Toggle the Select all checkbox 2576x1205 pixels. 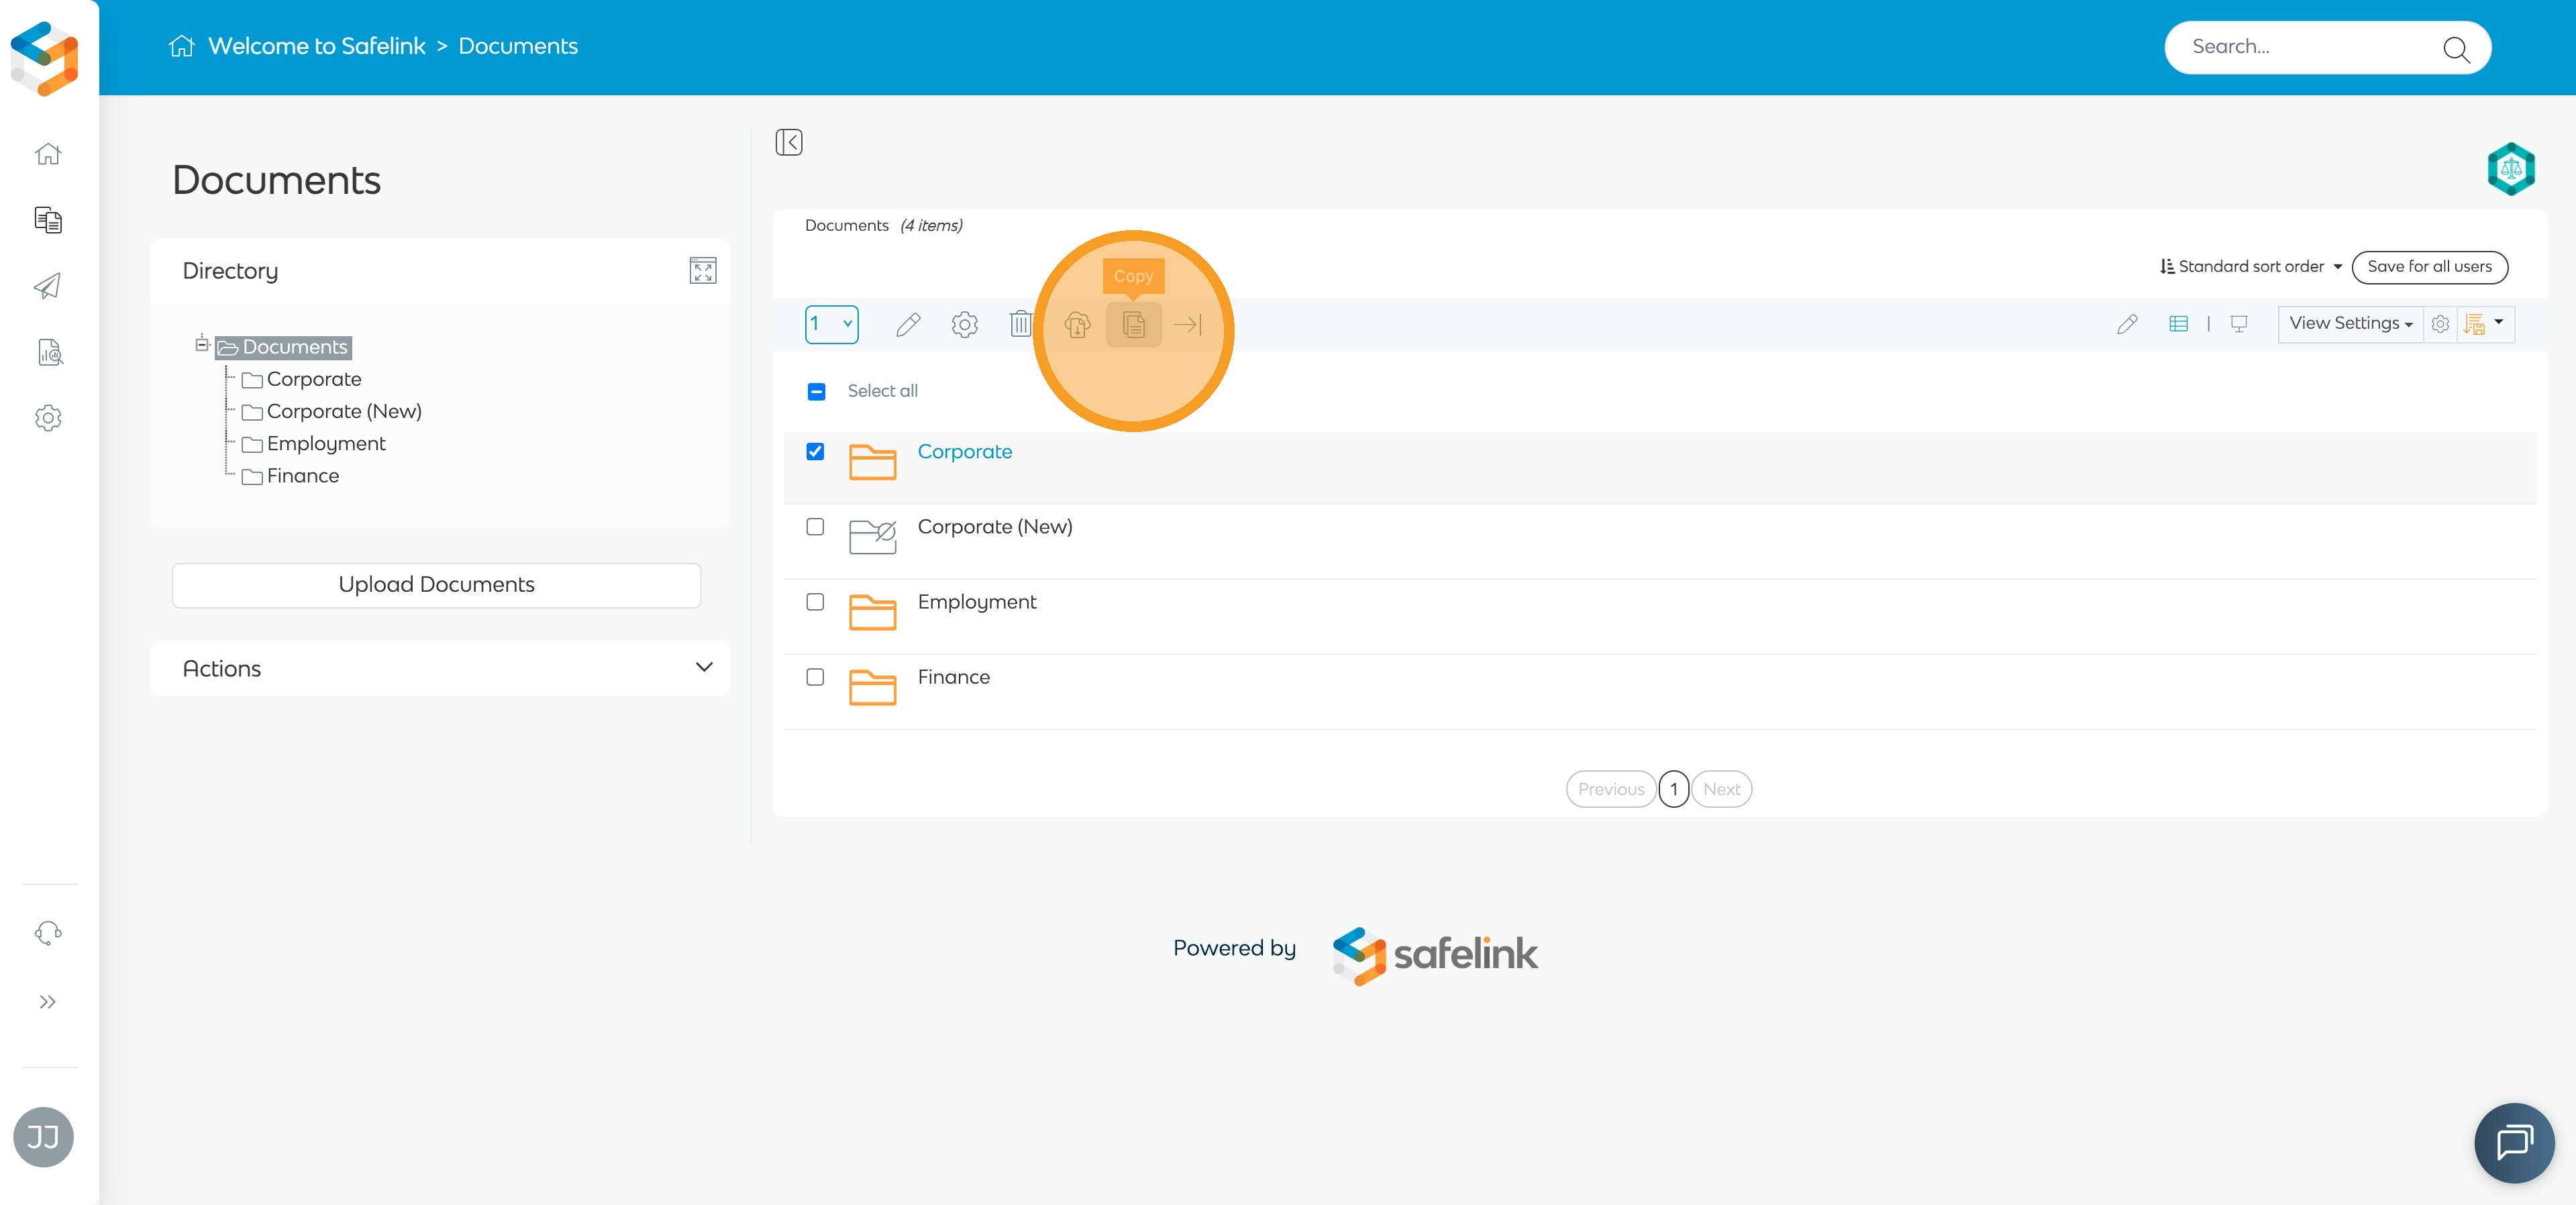(816, 391)
